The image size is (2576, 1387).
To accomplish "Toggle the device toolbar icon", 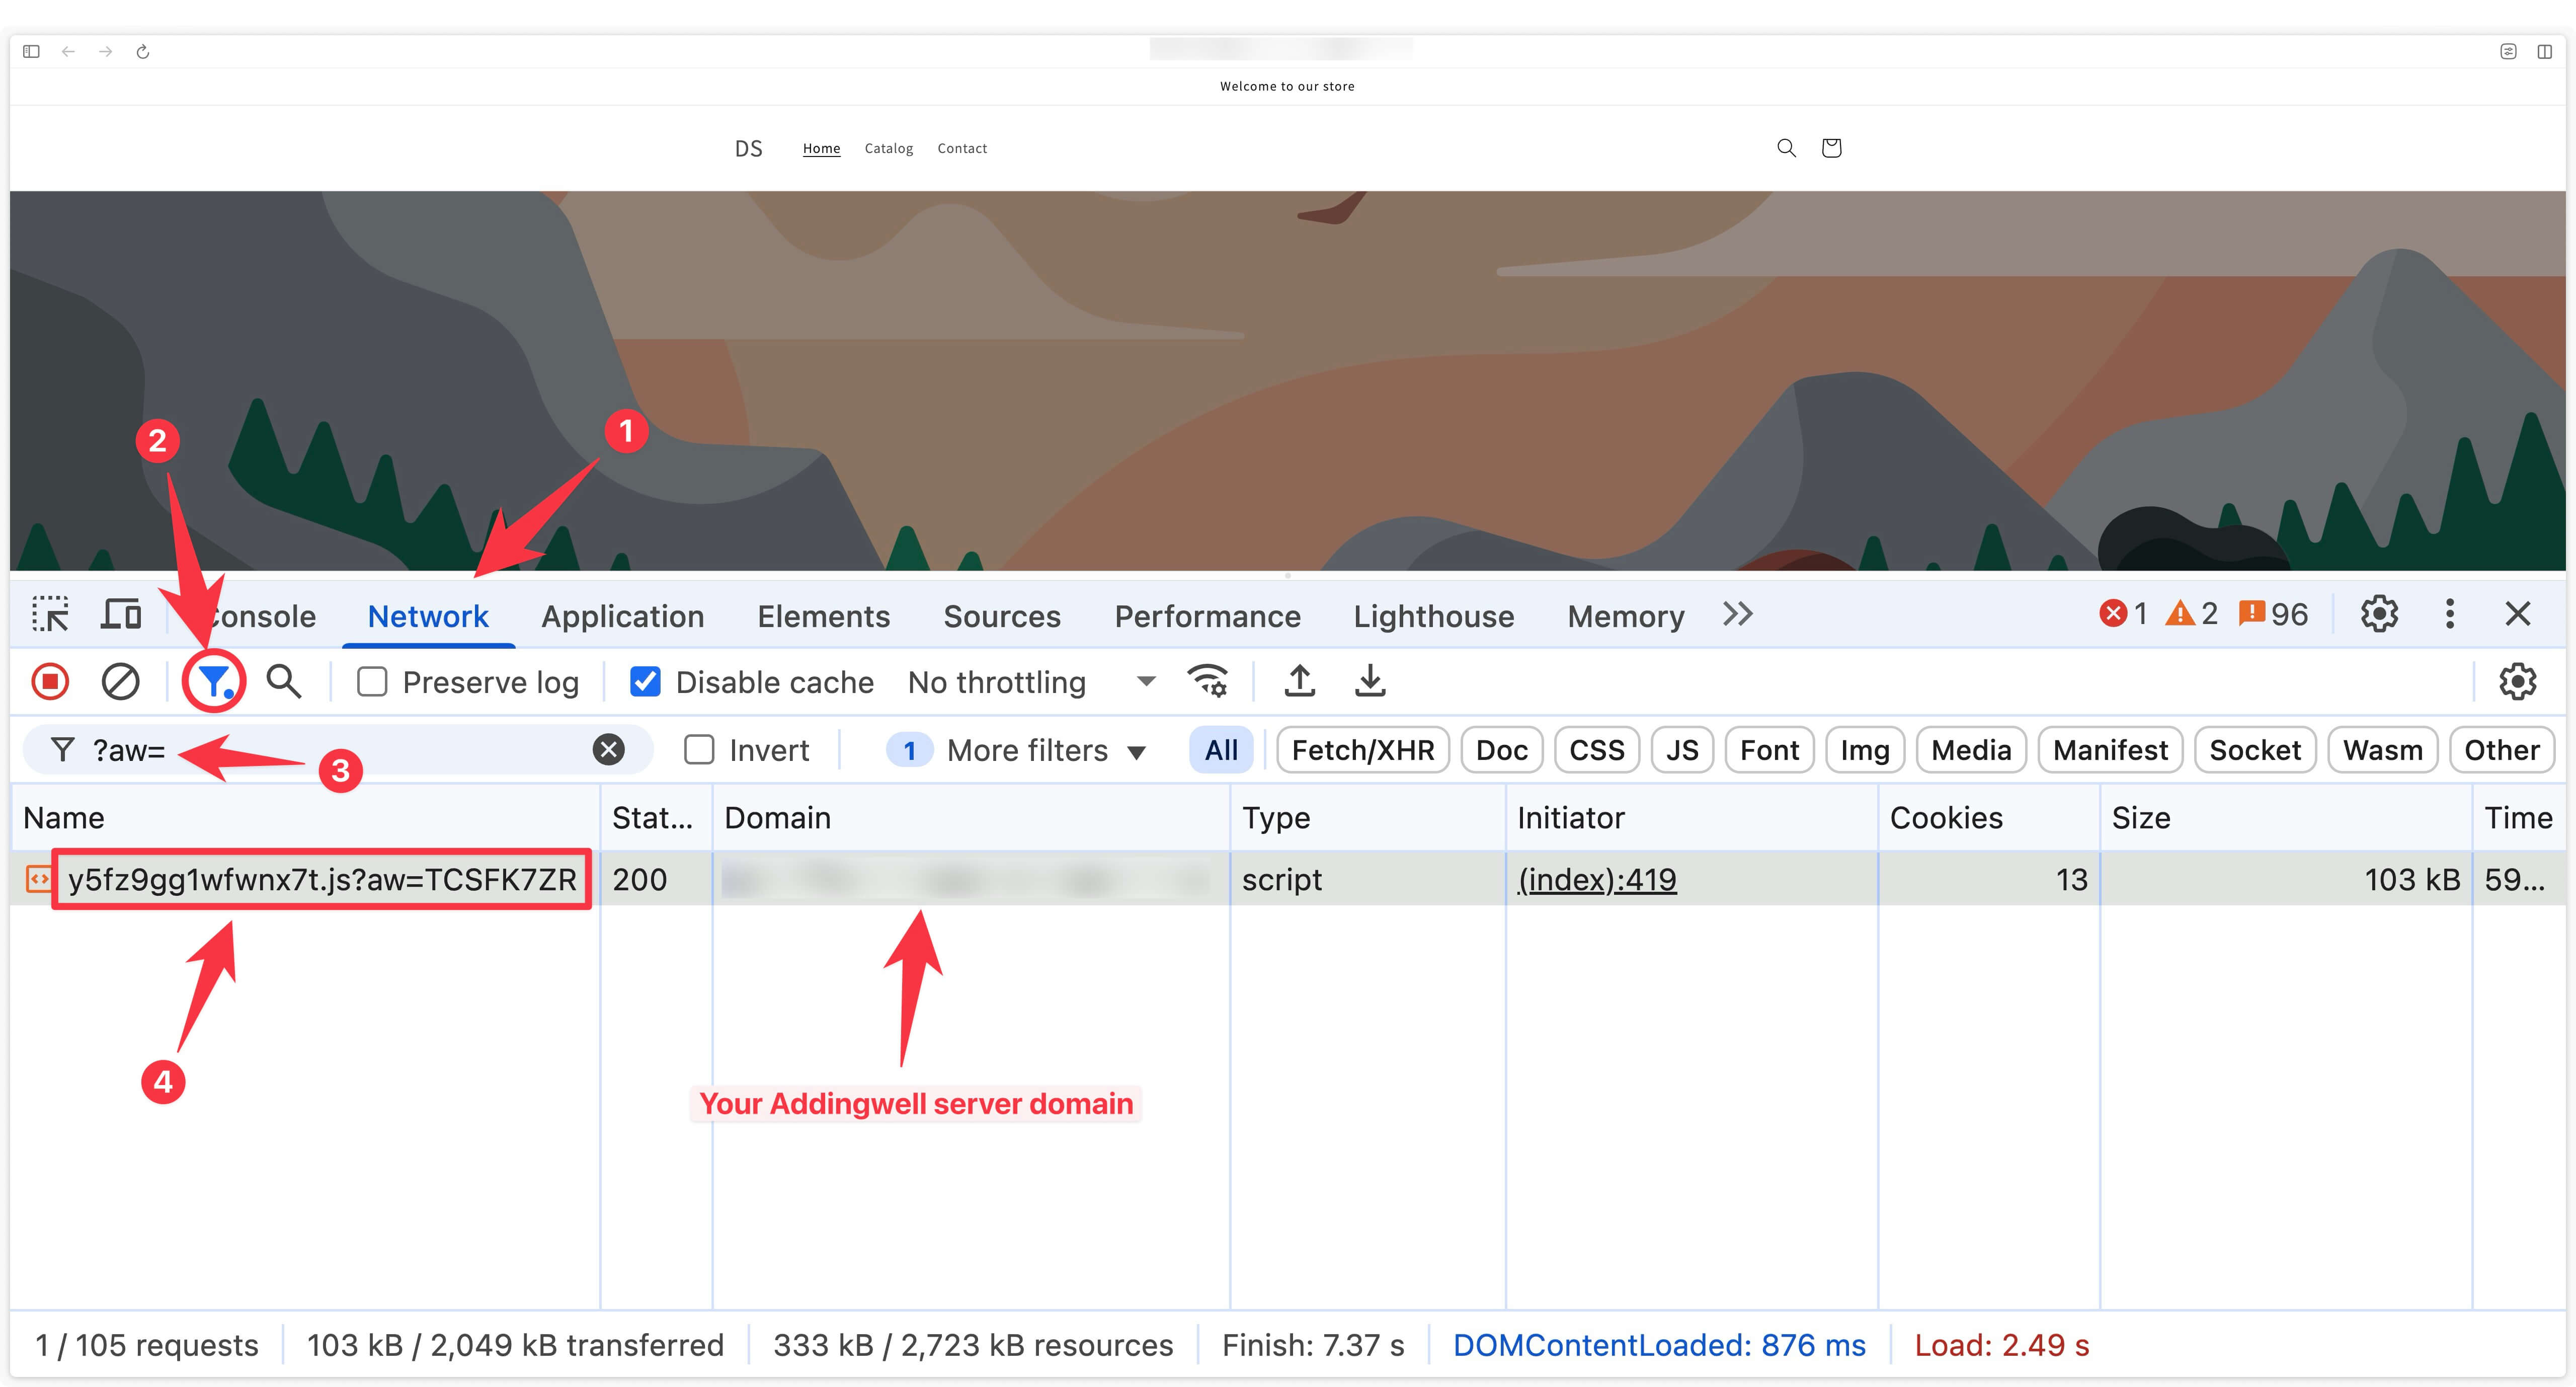I will pyautogui.click(x=121, y=614).
